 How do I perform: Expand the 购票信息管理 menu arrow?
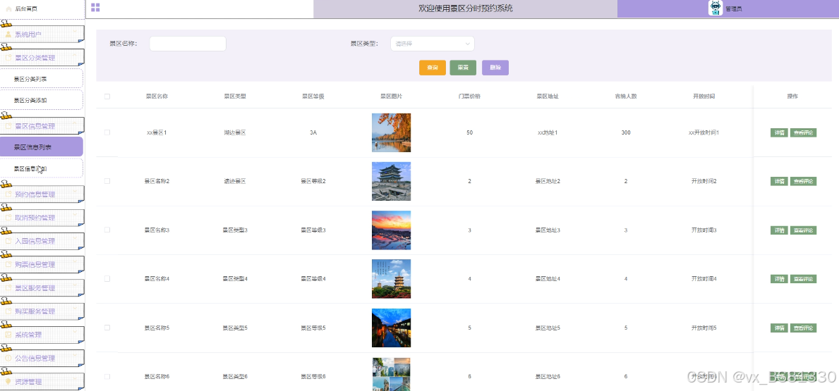75,262
